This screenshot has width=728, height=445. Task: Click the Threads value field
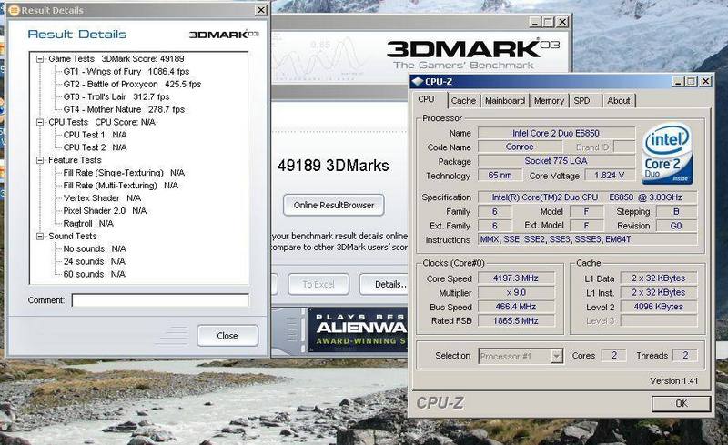point(685,355)
